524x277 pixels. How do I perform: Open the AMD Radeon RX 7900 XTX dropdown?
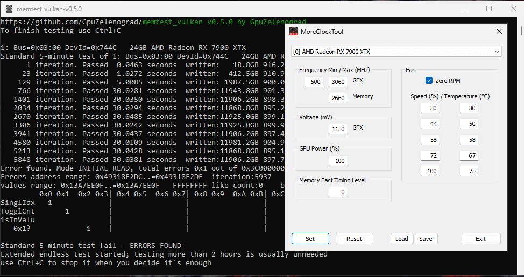396,52
